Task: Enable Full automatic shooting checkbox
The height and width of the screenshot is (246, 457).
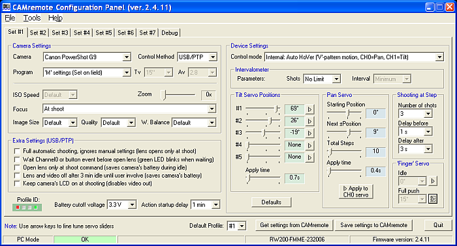Action: 17,151
